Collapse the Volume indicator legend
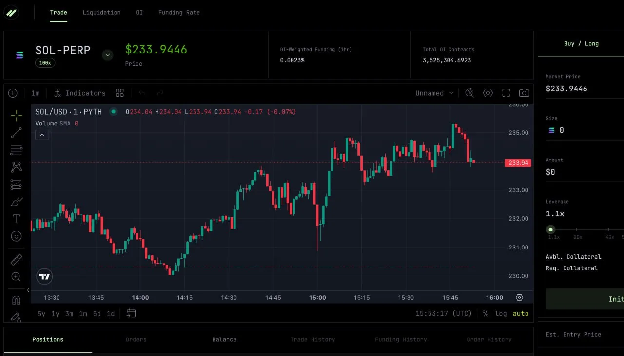Viewport: 624px width, 356px height. (42, 135)
